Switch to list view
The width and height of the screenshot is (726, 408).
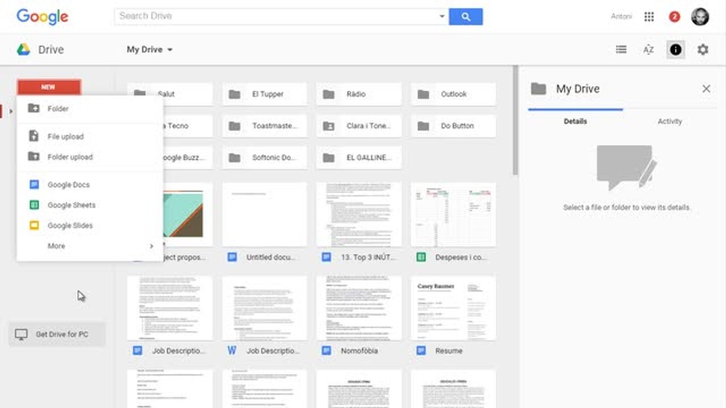(621, 49)
